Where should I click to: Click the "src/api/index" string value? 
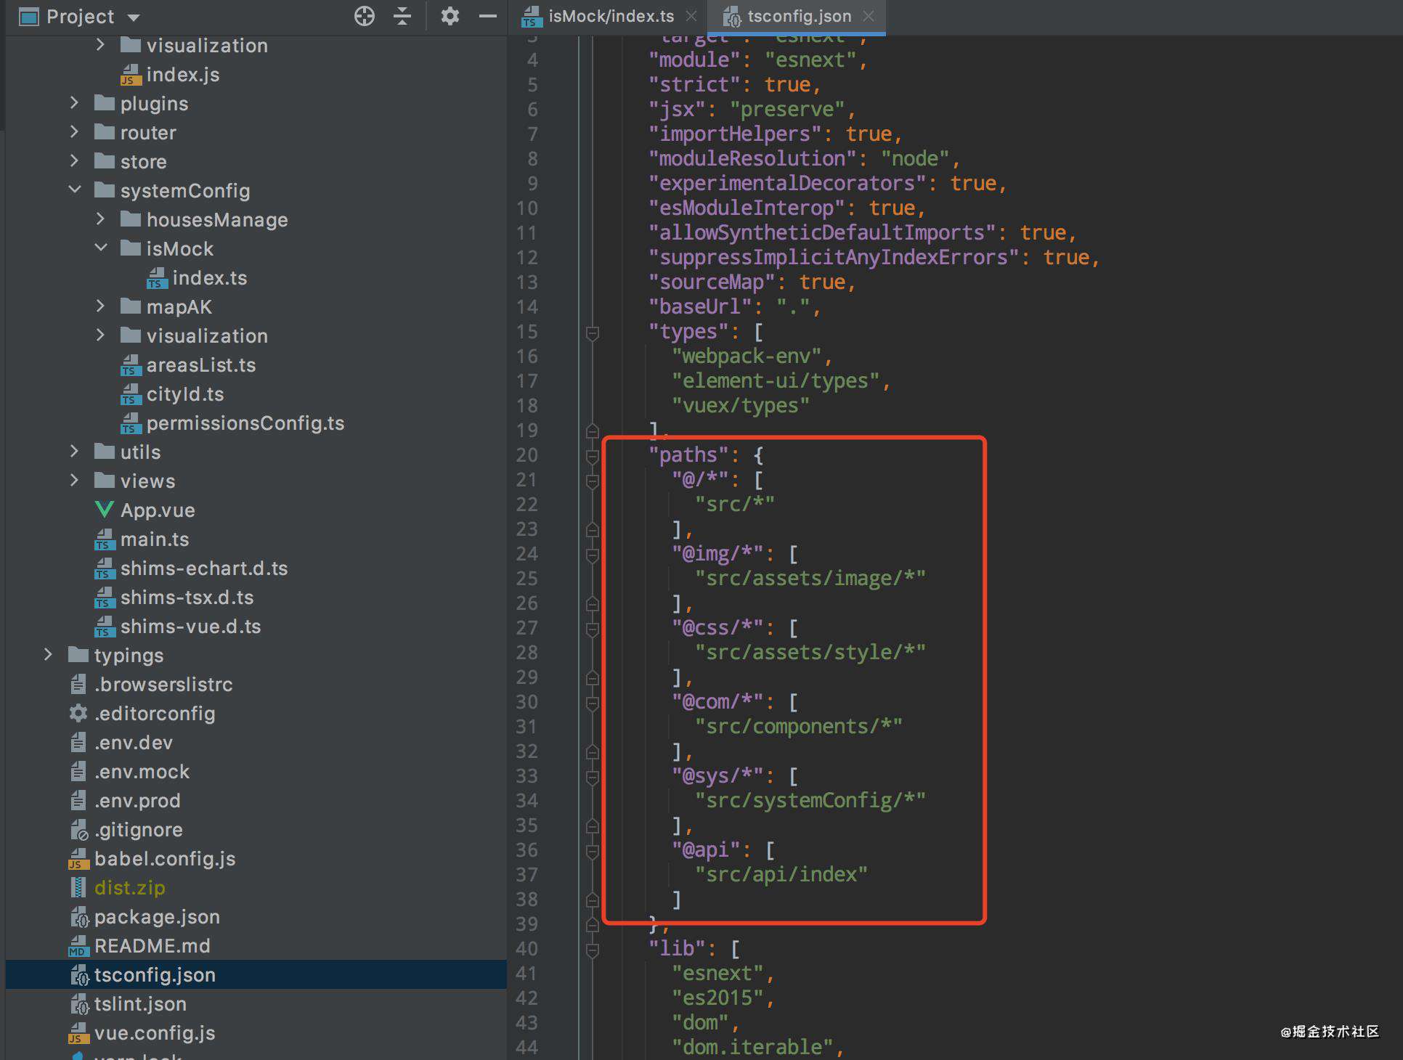(781, 874)
